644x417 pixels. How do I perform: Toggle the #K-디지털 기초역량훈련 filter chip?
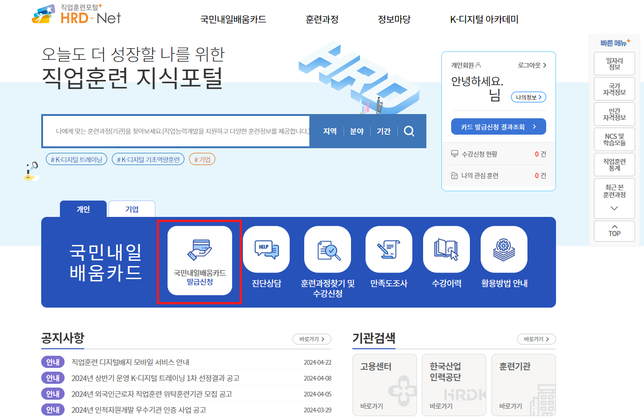tap(148, 159)
